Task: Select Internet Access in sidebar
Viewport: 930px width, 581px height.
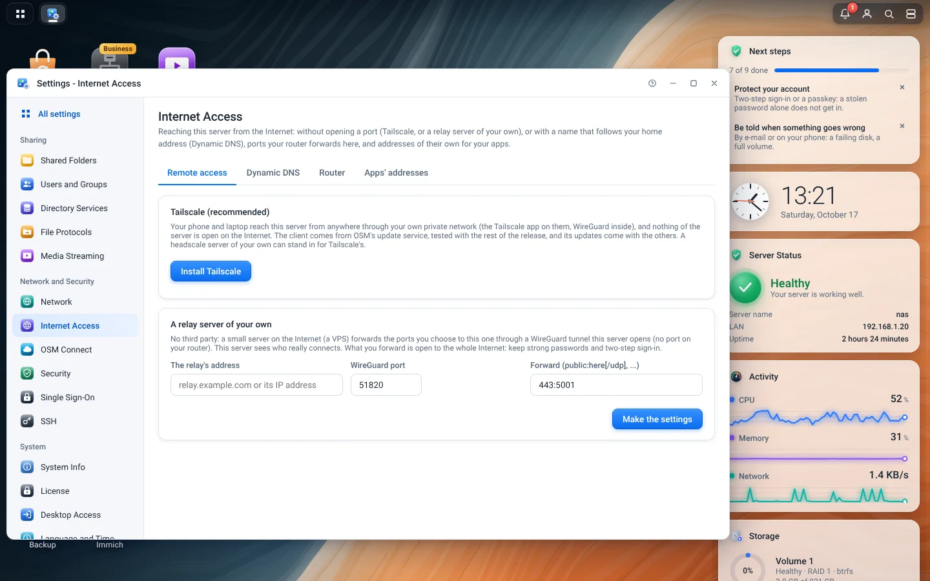Action: 75,325
